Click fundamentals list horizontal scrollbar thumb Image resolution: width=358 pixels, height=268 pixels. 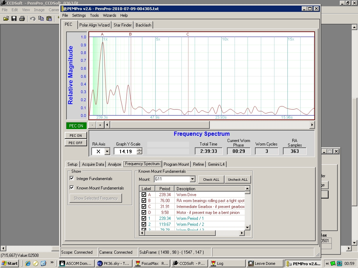[x=180, y=233]
